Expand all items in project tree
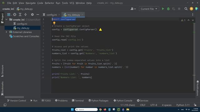 (20, 15)
